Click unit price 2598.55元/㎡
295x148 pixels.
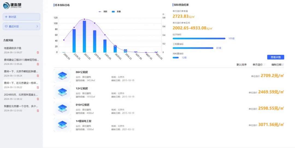point(271,108)
